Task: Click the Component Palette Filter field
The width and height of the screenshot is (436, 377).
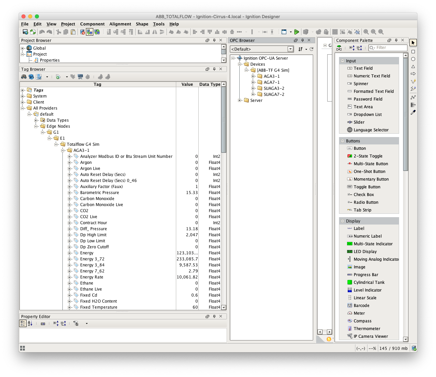Action: (388, 48)
